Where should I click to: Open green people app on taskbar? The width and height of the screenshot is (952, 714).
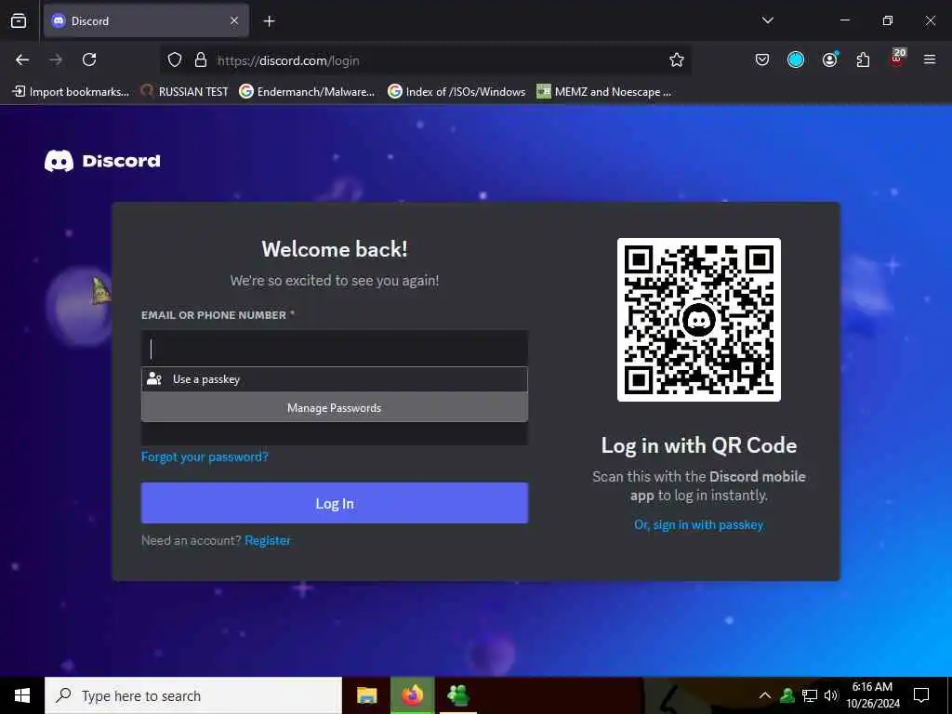[x=457, y=695]
